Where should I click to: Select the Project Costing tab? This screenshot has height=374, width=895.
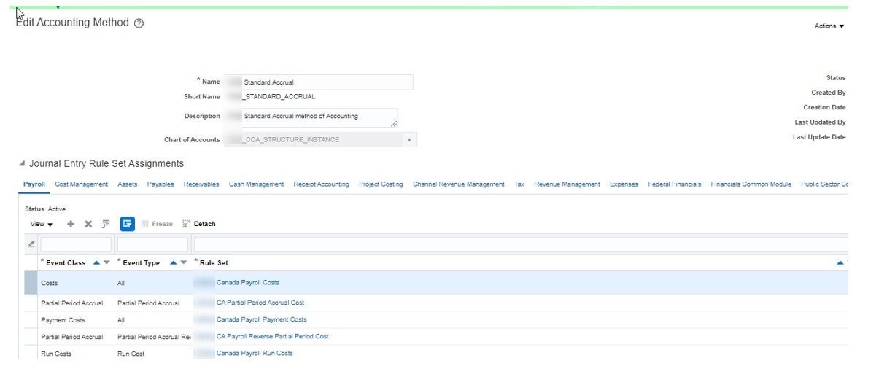(381, 184)
